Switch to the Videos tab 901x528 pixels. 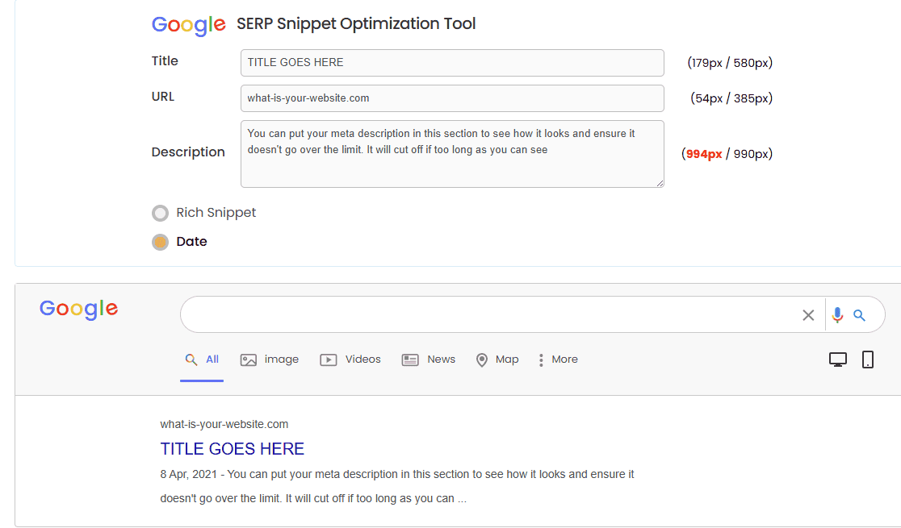(350, 360)
